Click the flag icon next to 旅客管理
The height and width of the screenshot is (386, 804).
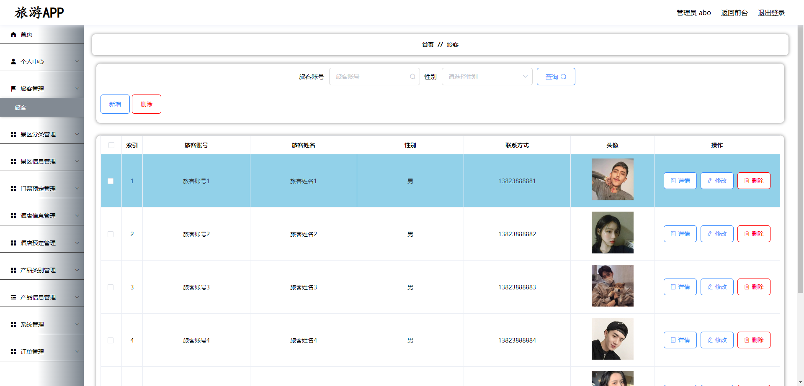(x=13, y=88)
